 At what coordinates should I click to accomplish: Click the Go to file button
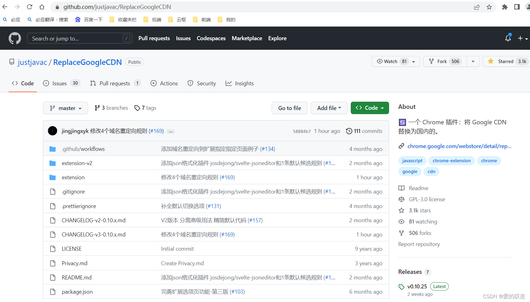click(x=290, y=108)
